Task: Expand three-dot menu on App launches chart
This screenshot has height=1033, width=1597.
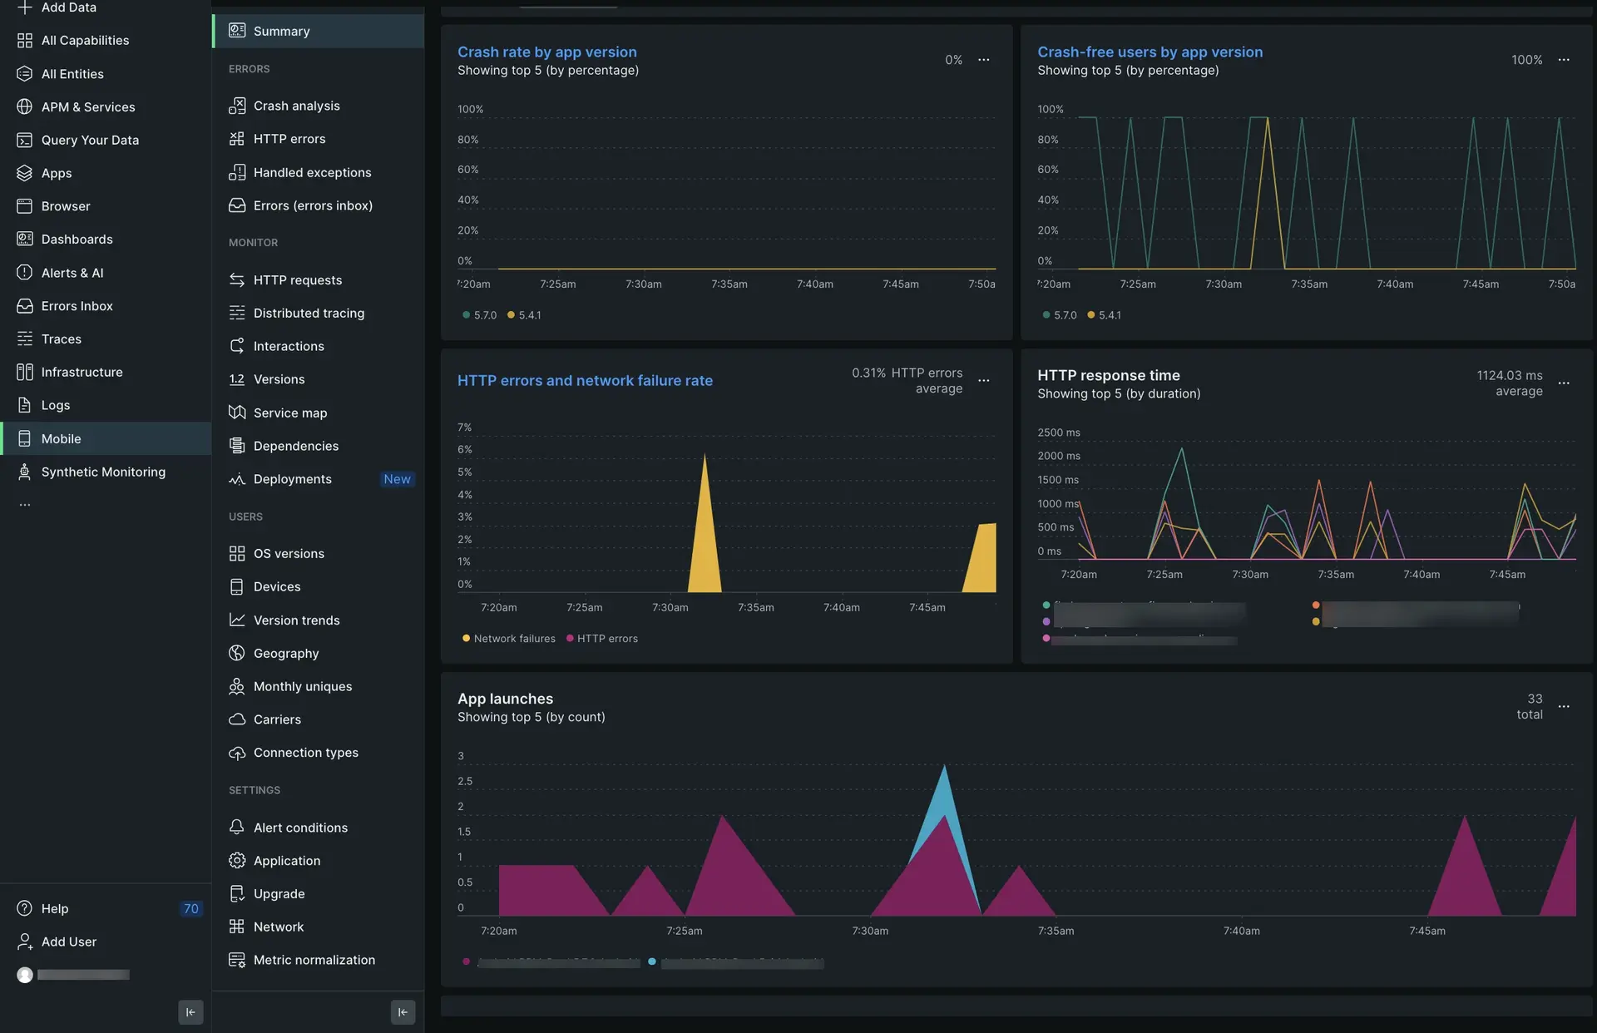Action: (x=1565, y=707)
